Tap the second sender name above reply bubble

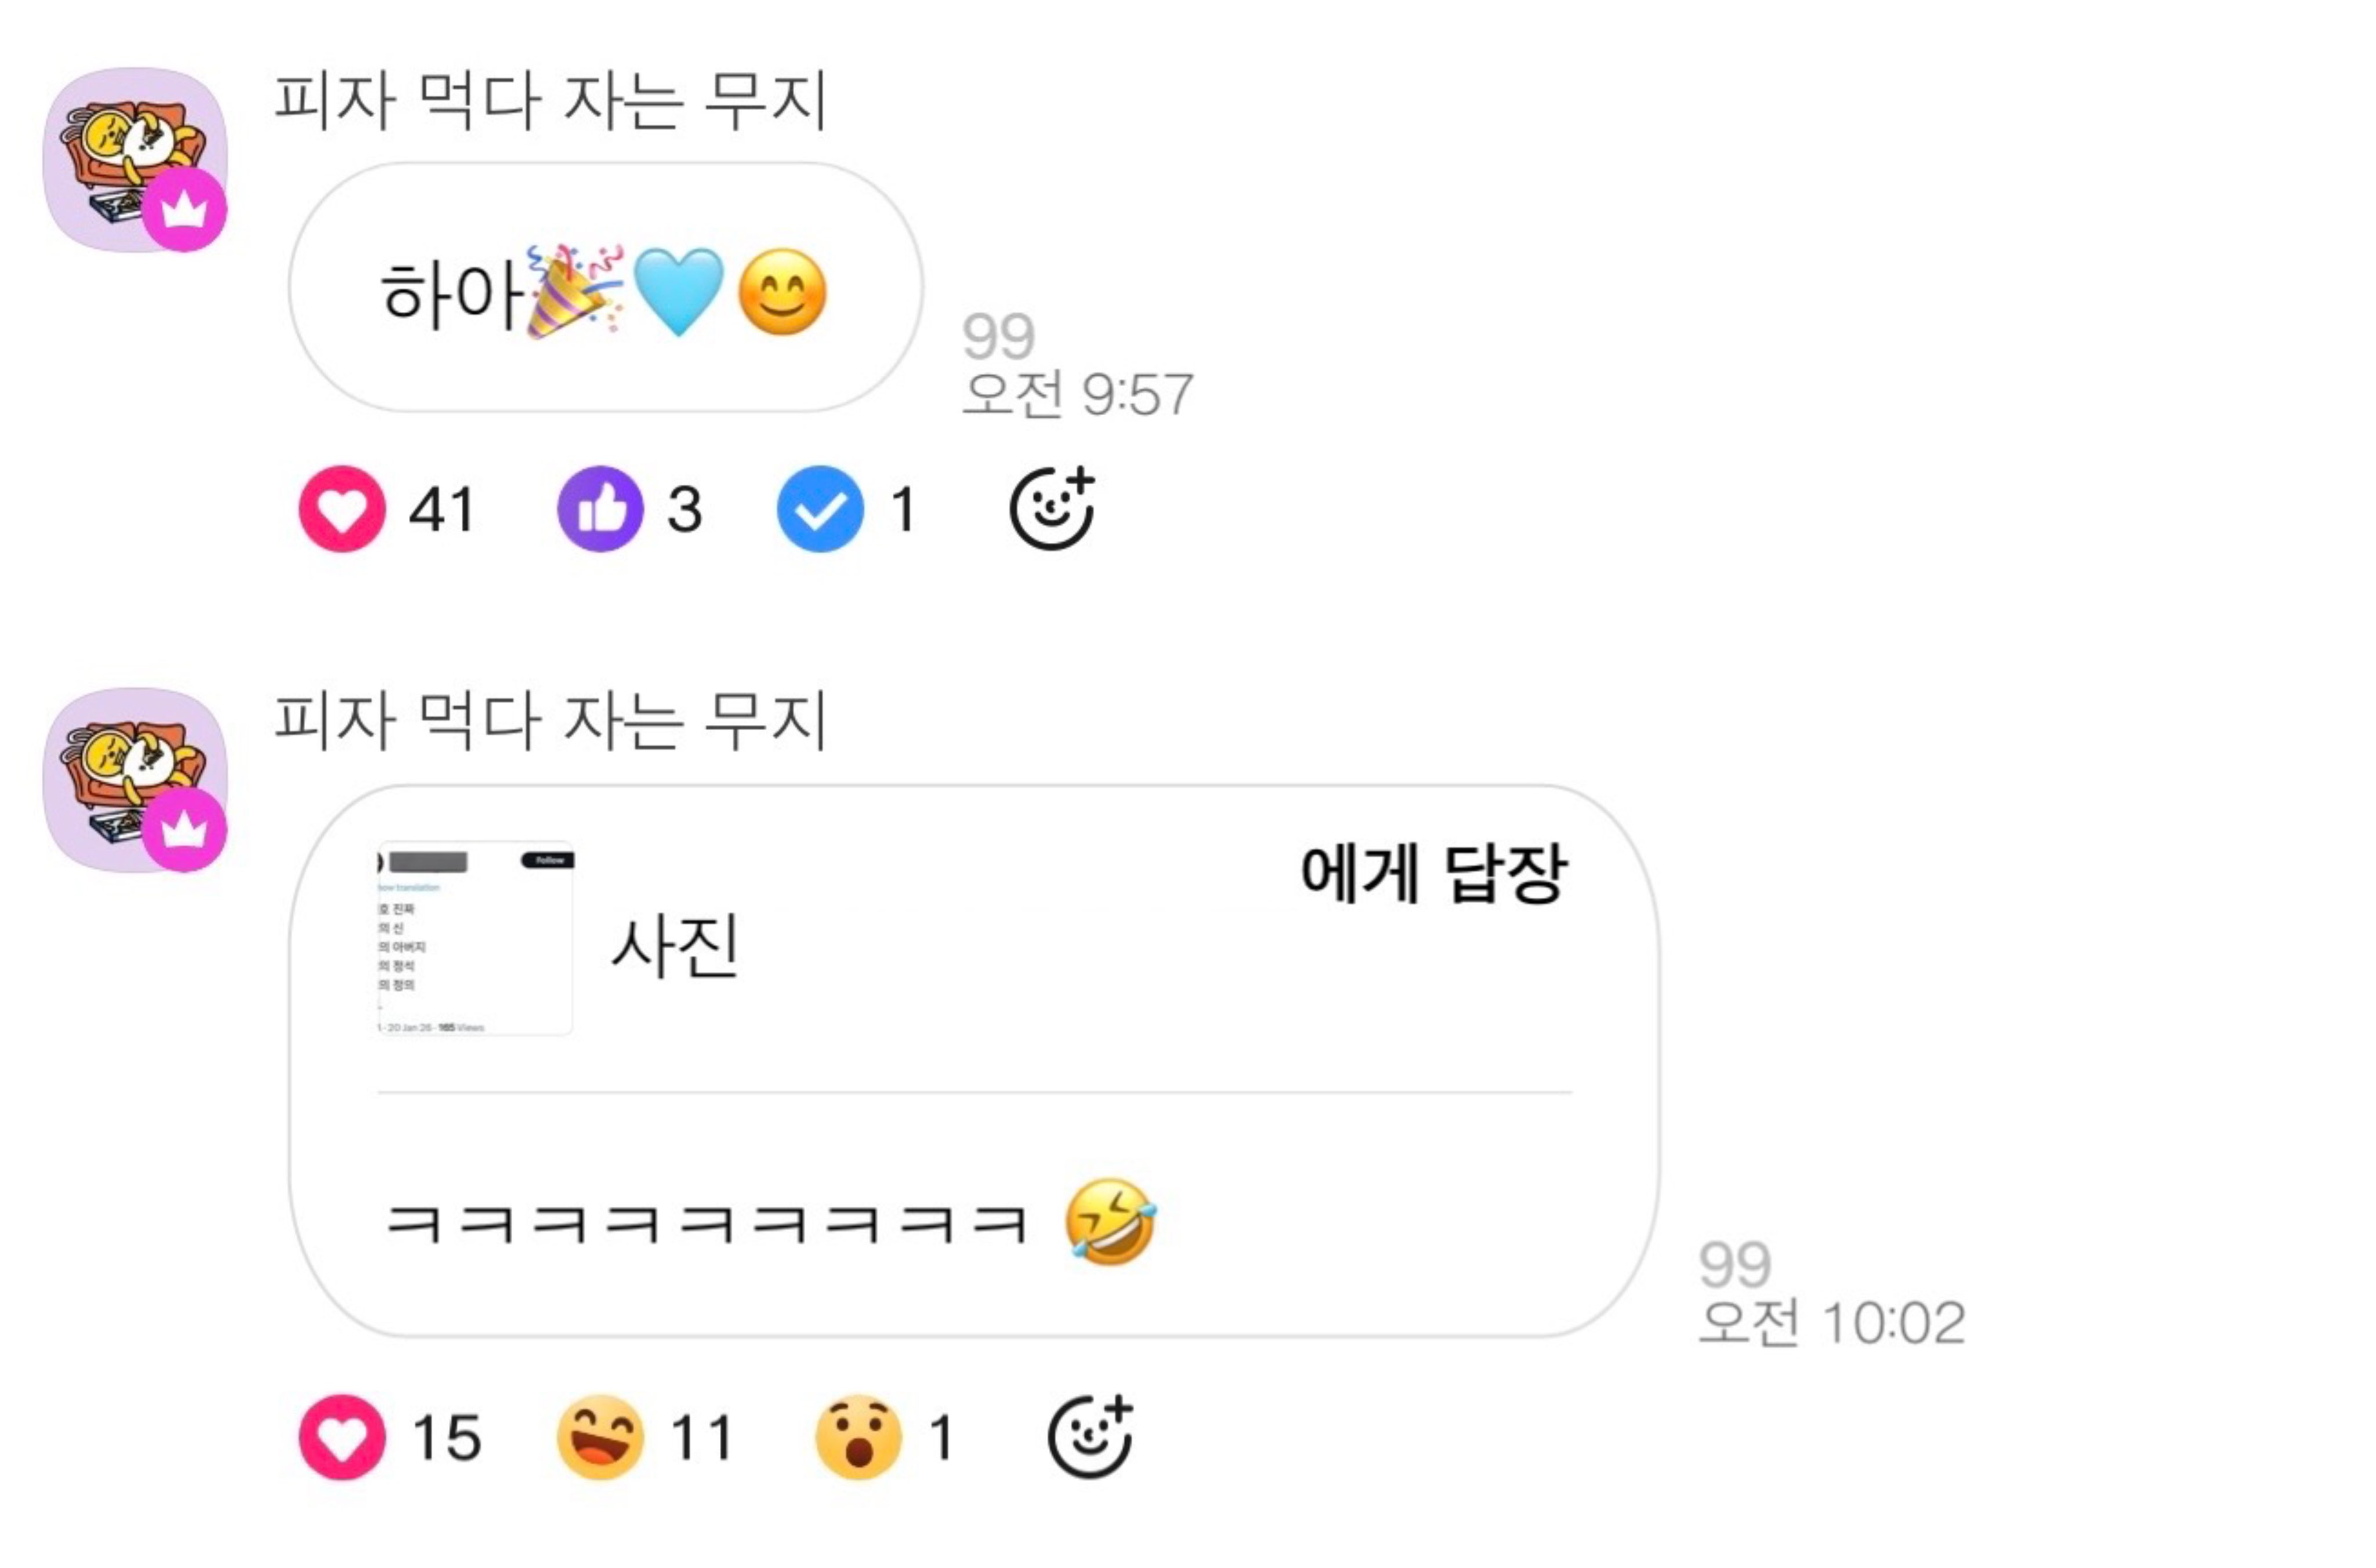click(550, 720)
